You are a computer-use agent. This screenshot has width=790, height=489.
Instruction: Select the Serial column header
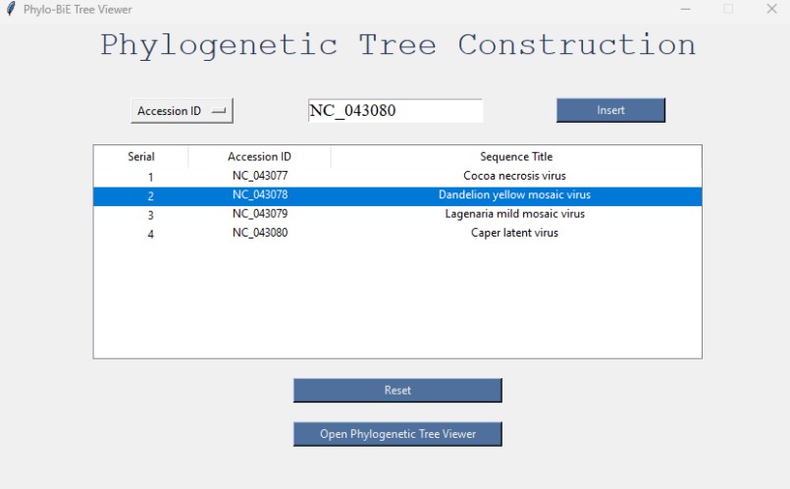coord(141,157)
